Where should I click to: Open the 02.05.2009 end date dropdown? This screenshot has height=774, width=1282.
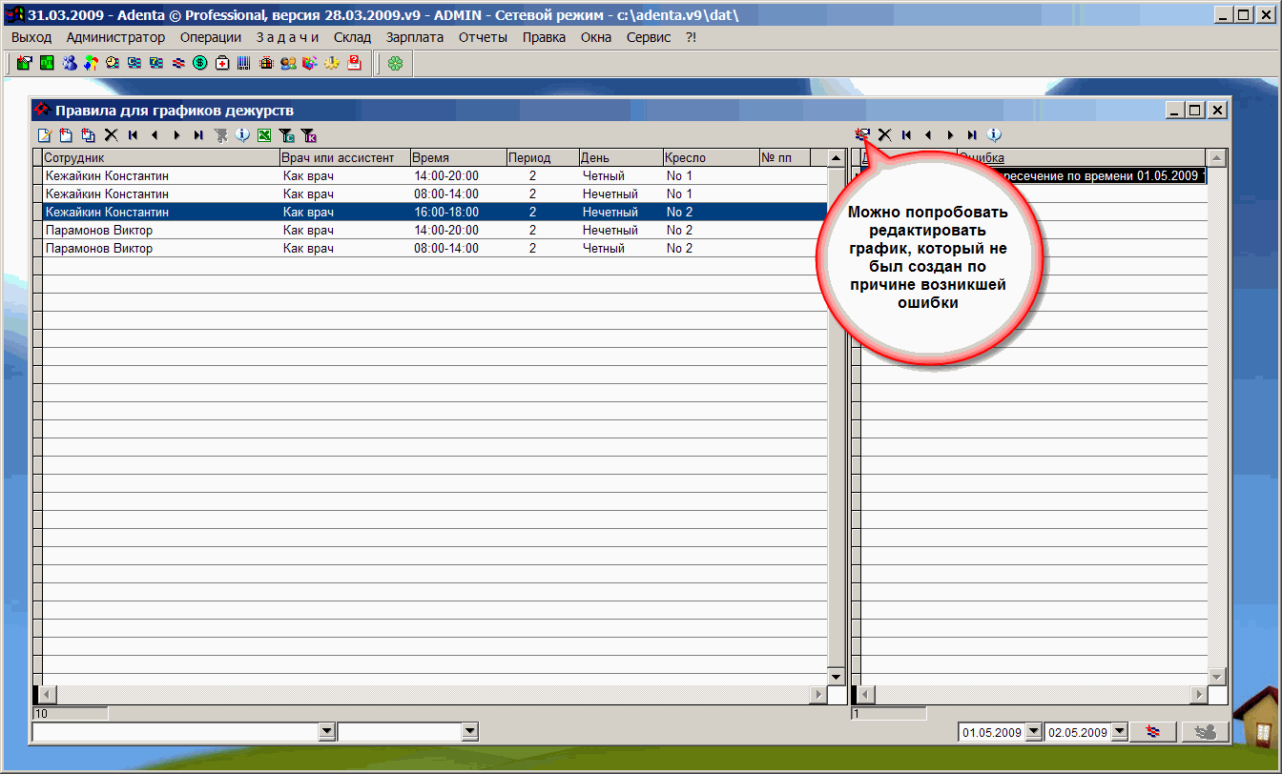[1120, 732]
